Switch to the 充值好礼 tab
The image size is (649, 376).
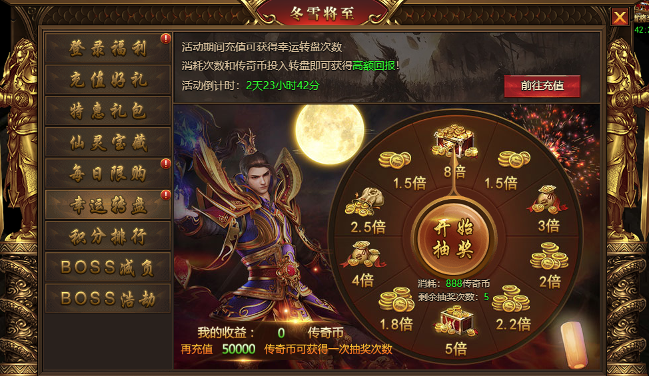point(108,79)
